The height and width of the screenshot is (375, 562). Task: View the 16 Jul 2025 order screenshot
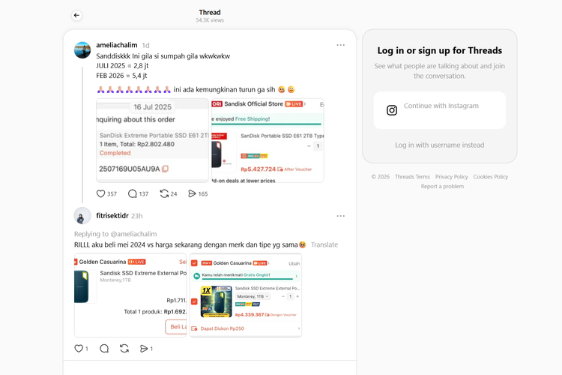click(153, 140)
